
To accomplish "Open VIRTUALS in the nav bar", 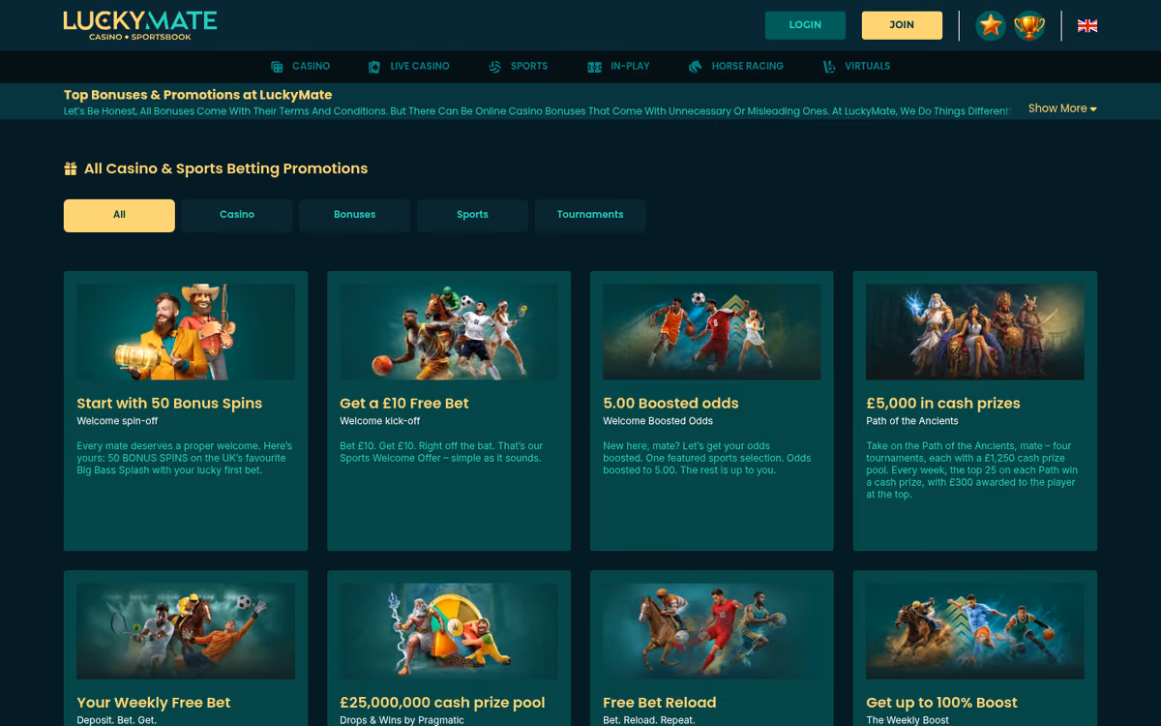I will [x=867, y=66].
